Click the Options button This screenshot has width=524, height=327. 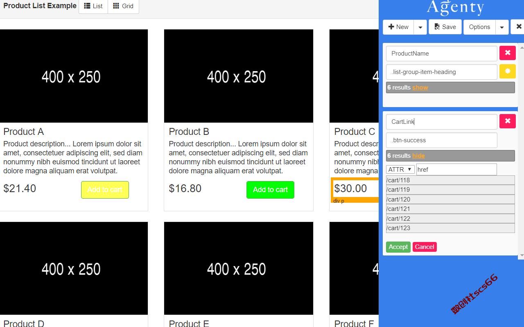479,27
